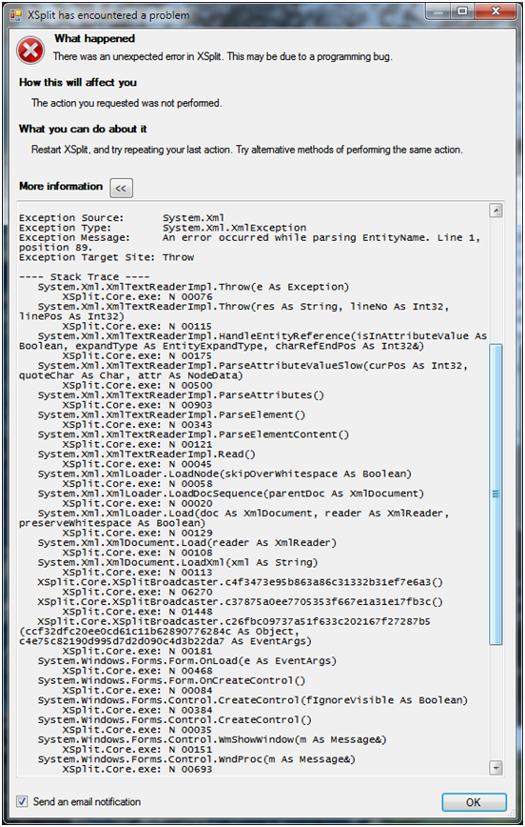This screenshot has height=827, width=525.
Task: Click the scrollbar up arrow
Action: click(x=496, y=211)
